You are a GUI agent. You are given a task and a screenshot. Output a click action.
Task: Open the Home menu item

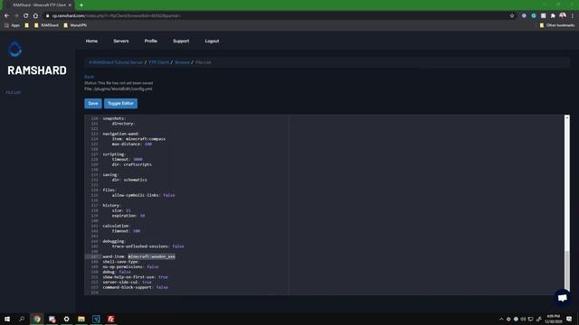tap(91, 41)
